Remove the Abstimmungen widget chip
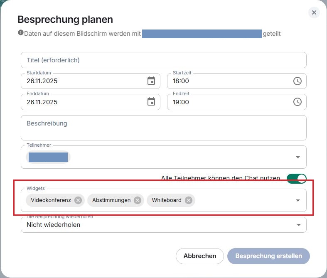Image resolution: width=327 pixels, height=278 pixels. coord(138,200)
